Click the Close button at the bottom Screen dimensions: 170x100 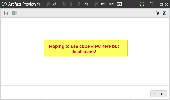(159, 94)
